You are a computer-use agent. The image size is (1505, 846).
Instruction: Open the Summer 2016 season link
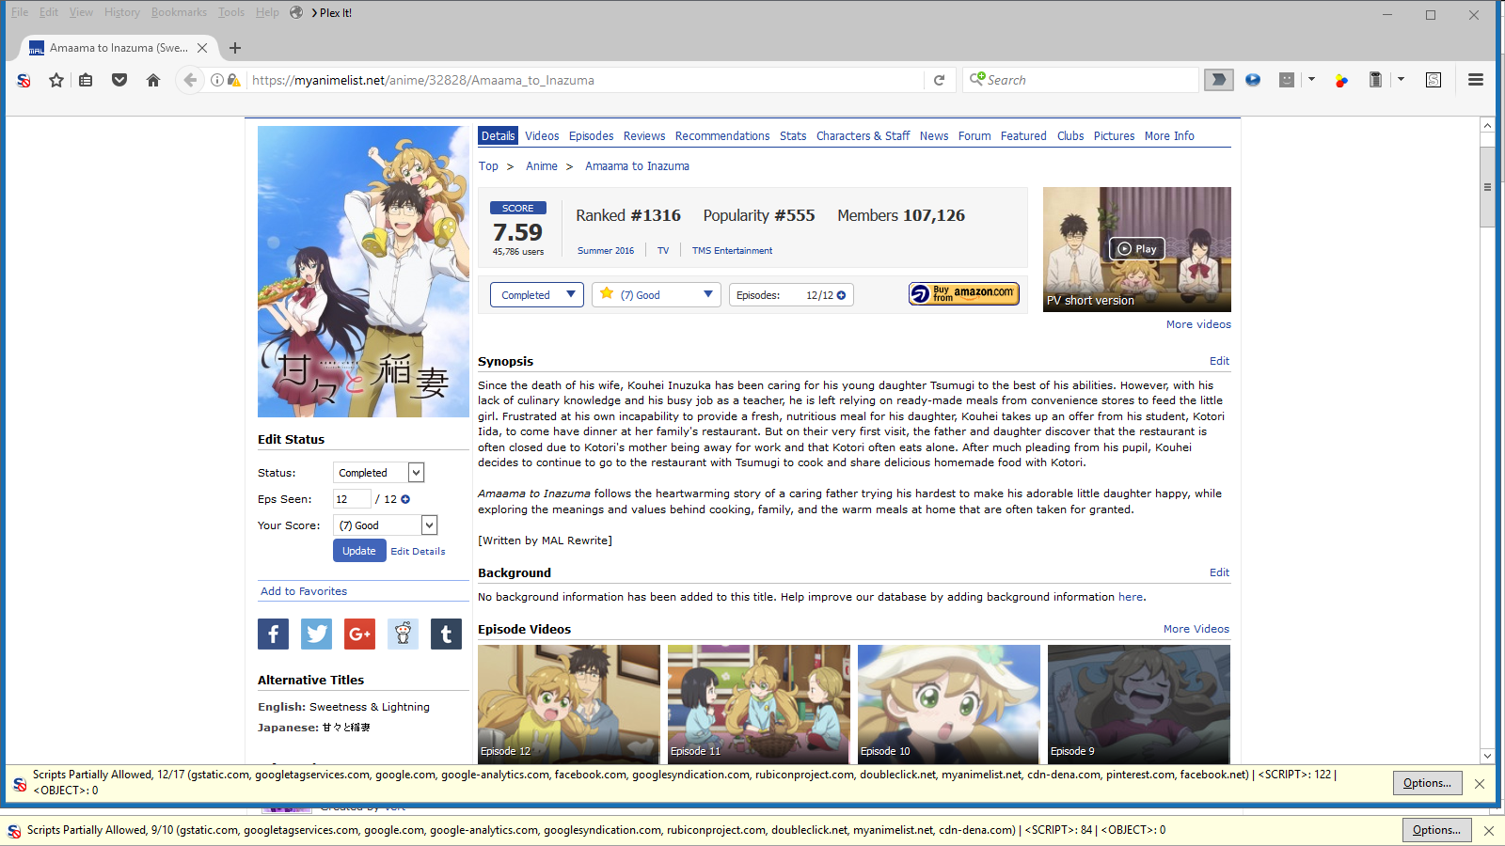pyautogui.click(x=606, y=251)
